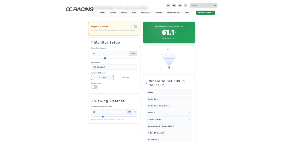Open the Instagram social icon
Screen dimensions: 283x142
[x=168, y=6]
